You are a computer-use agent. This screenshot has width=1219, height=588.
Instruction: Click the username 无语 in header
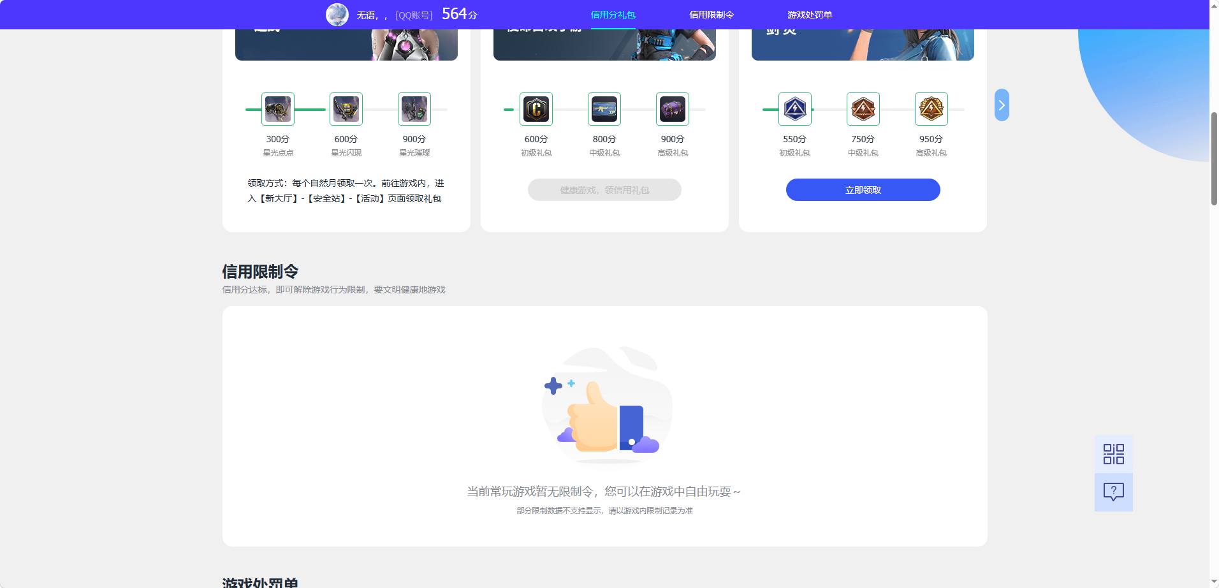click(372, 15)
